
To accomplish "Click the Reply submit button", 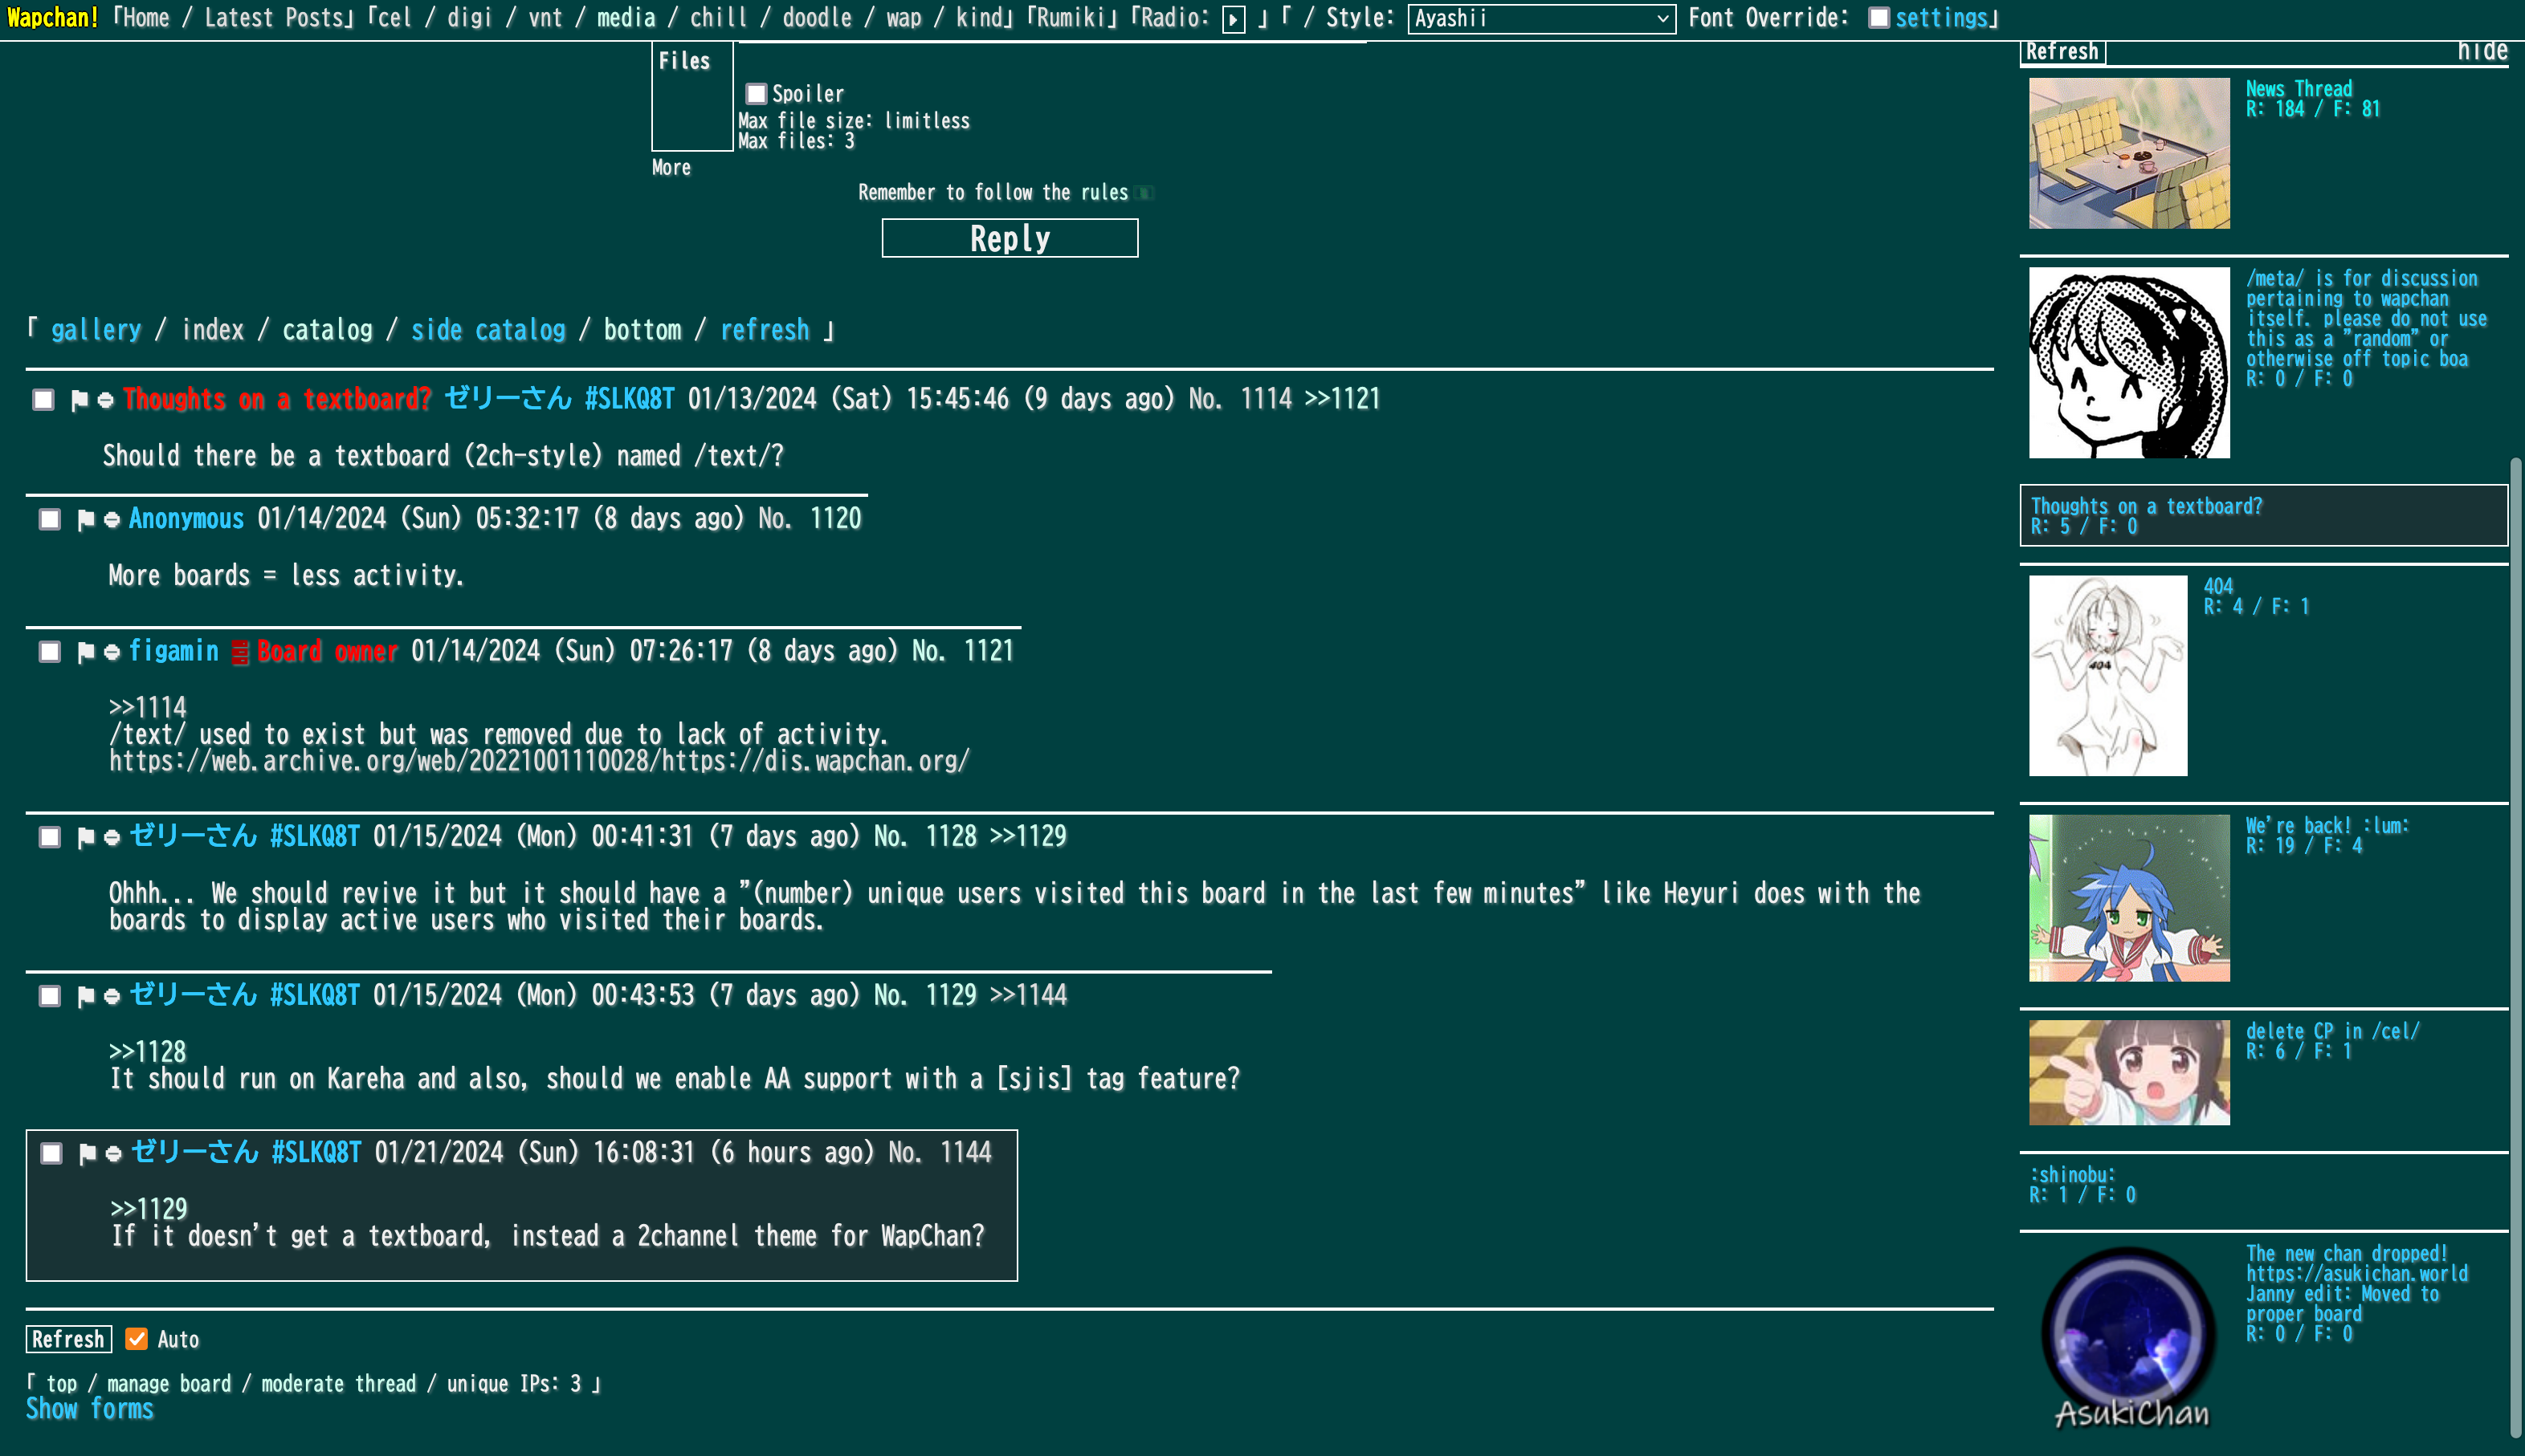I will tap(1010, 238).
